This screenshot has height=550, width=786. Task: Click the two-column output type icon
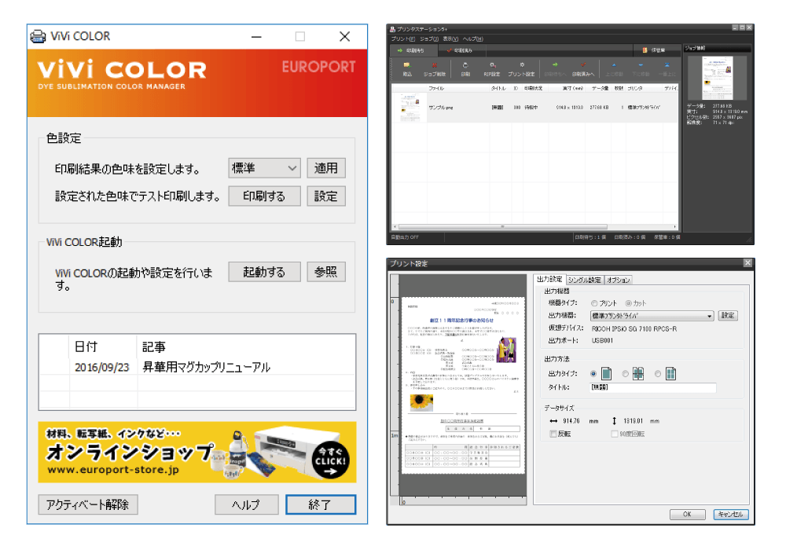click(x=670, y=374)
